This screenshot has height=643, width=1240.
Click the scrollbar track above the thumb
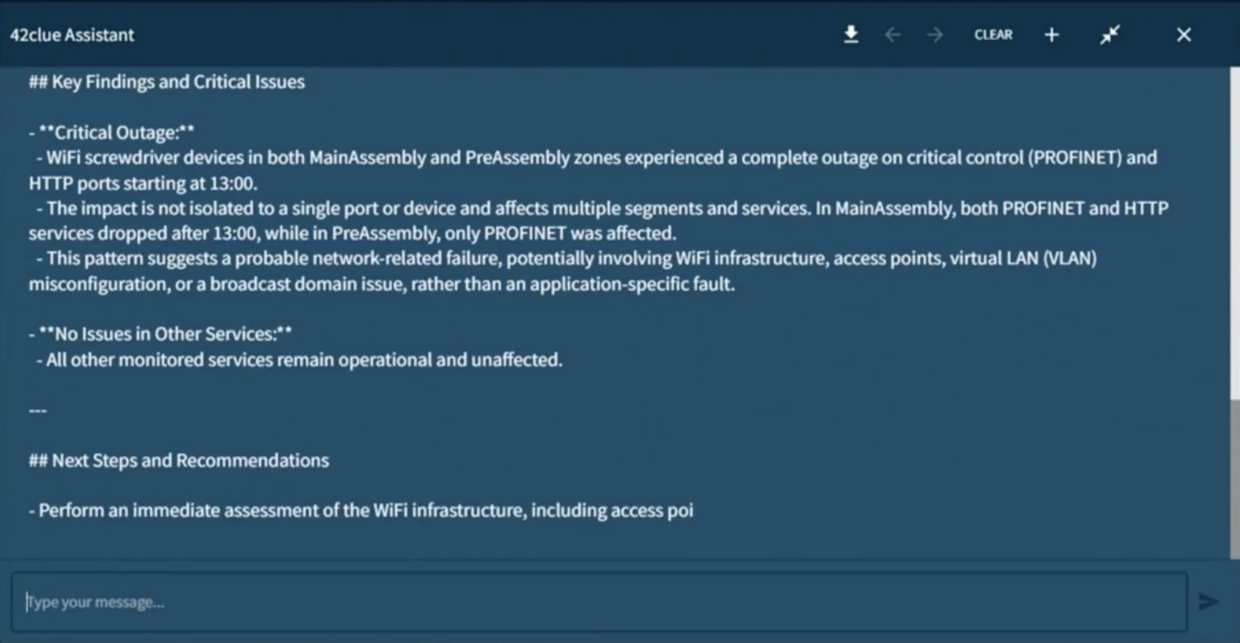click(x=1234, y=233)
